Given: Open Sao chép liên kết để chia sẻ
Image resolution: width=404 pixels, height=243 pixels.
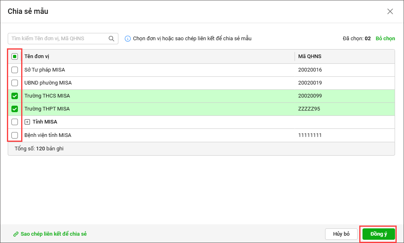Looking at the screenshot, I should pyautogui.click(x=53, y=234).
